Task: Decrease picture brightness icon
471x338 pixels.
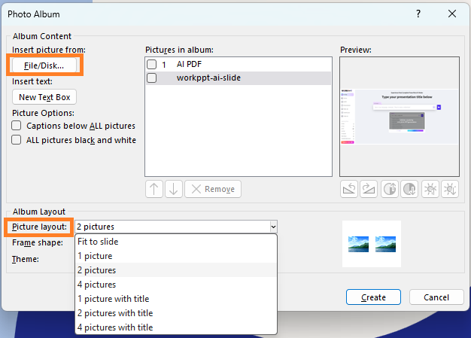Action: tap(450, 189)
